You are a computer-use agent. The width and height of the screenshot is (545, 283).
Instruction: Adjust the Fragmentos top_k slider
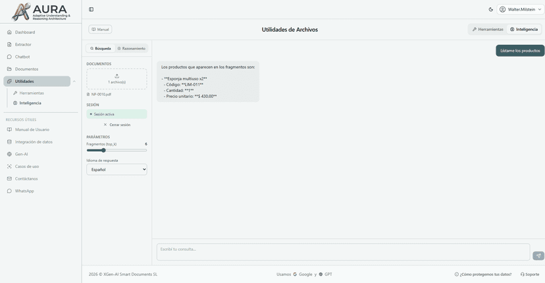[103, 150]
